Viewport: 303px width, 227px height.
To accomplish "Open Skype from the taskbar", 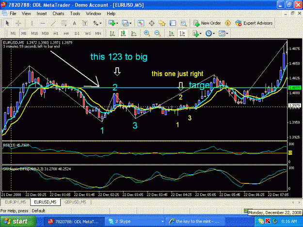I will 135,221.
